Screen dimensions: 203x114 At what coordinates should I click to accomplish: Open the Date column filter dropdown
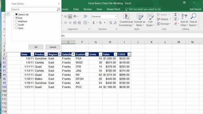pos(32,54)
